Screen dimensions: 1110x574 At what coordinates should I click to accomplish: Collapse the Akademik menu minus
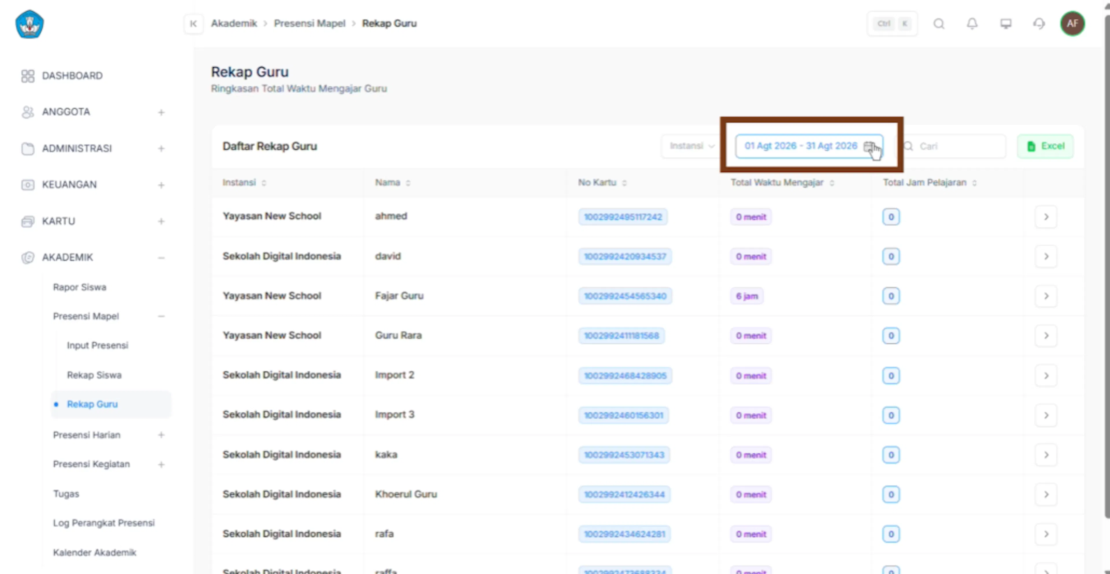(161, 258)
